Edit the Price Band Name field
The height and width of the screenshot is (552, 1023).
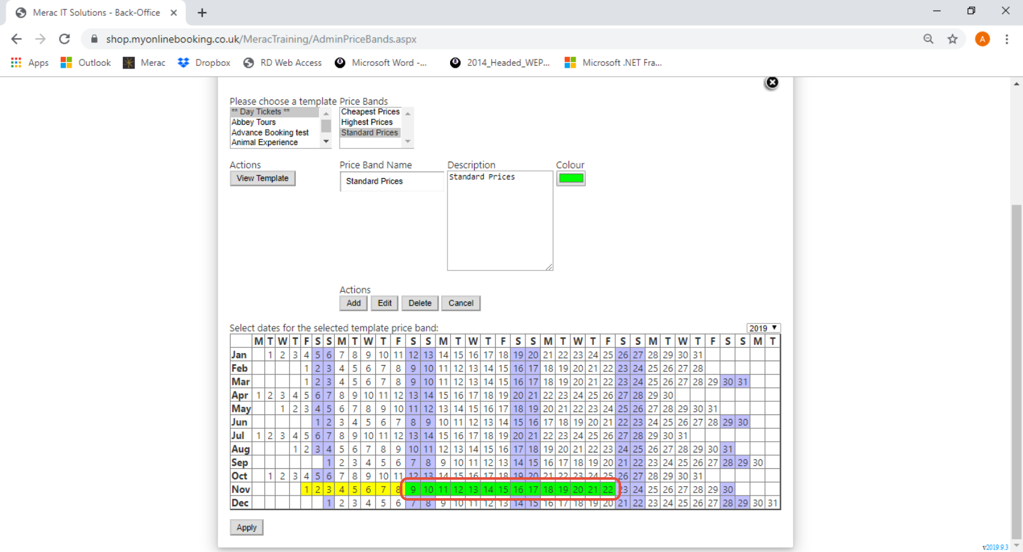392,181
